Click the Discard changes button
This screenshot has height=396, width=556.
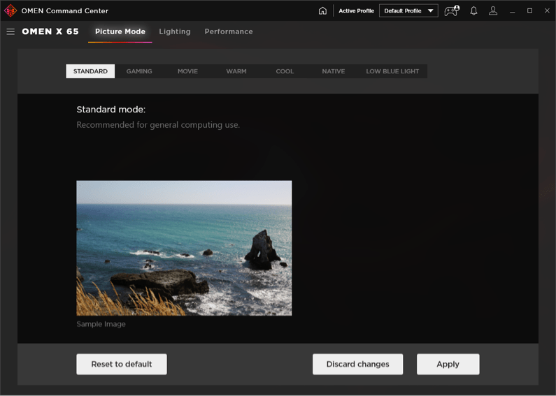(357, 364)
